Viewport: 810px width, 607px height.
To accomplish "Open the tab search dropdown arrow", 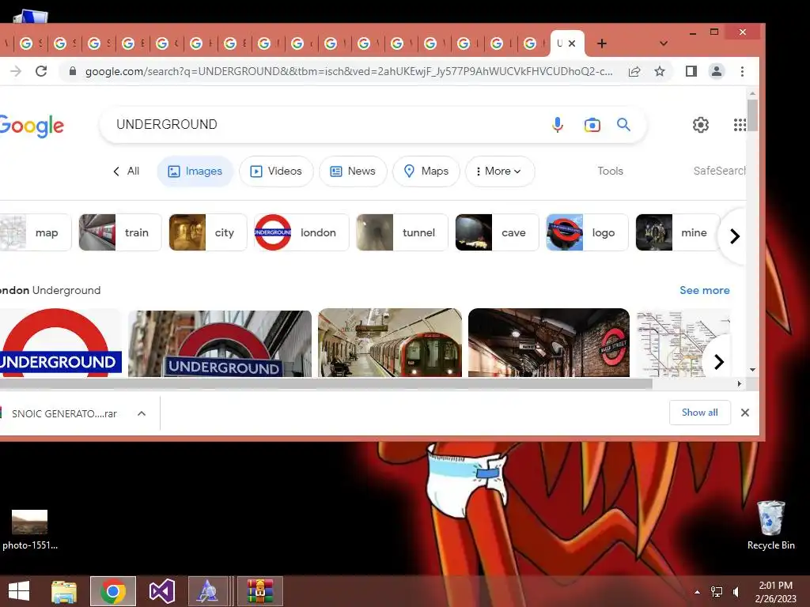I will pos(664,44).
